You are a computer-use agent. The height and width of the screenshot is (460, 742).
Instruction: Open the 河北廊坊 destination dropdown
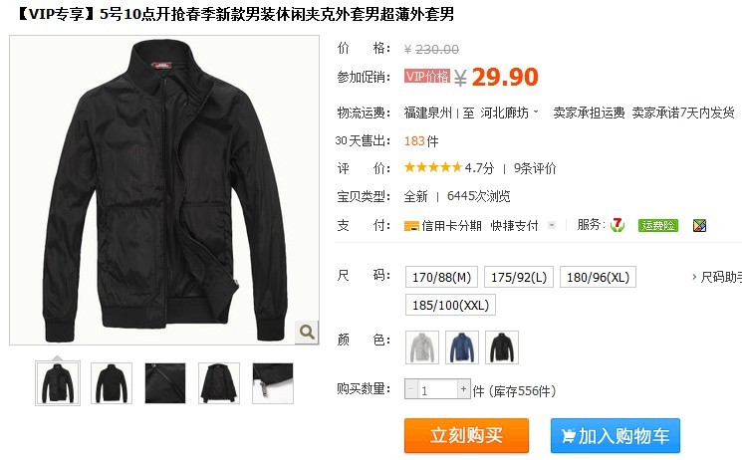(x=509, y=113)
